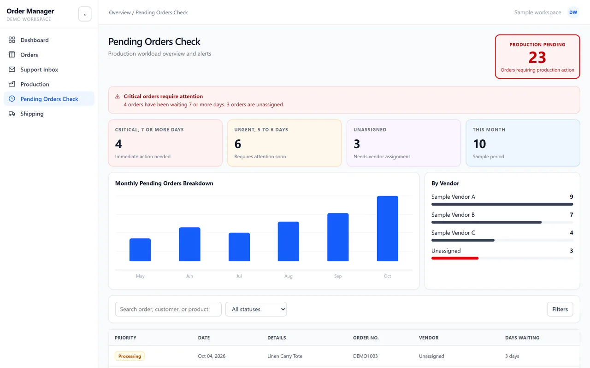Viewport: 590px width, 368px height.
Task: Click order number DEMO1003
Action: point(365,356)
